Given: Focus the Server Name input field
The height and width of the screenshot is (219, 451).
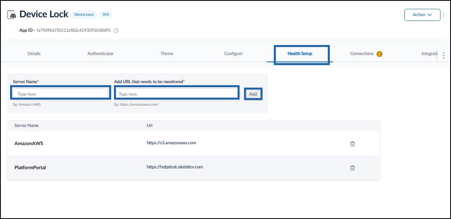Looking at the screenshot, I should coord(60,94).
